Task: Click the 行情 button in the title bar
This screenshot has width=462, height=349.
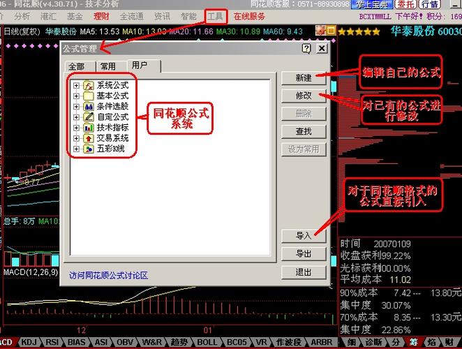Action: click(430, 4)
